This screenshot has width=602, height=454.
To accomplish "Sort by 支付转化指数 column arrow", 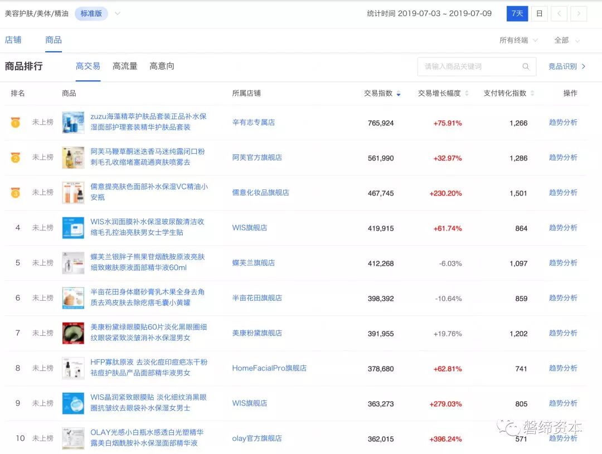I will tap(532, 93).
